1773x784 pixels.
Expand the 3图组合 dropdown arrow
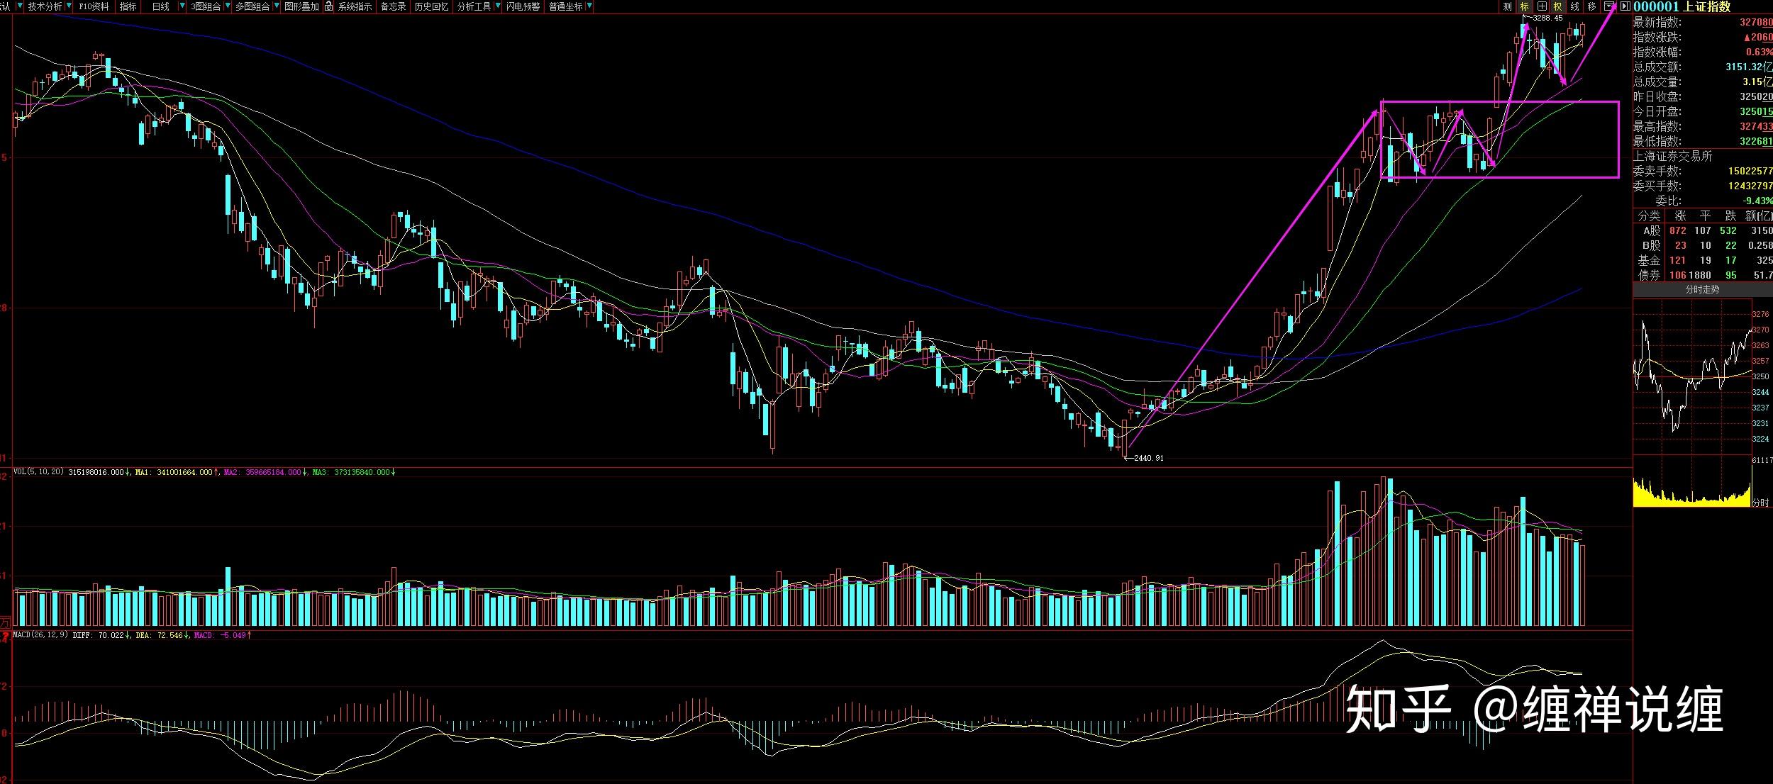228,6
